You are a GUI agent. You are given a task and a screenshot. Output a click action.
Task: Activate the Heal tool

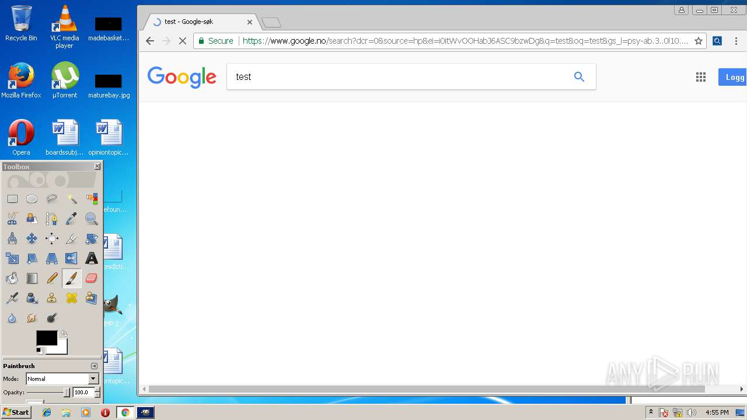point(72,298)
